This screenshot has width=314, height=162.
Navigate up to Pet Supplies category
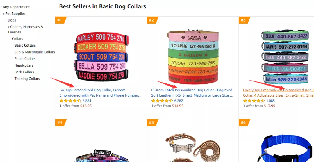click(x=15, y=13)
